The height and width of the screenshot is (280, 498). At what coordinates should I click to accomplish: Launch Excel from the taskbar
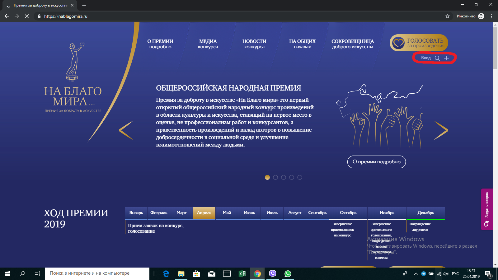[242, 273]
